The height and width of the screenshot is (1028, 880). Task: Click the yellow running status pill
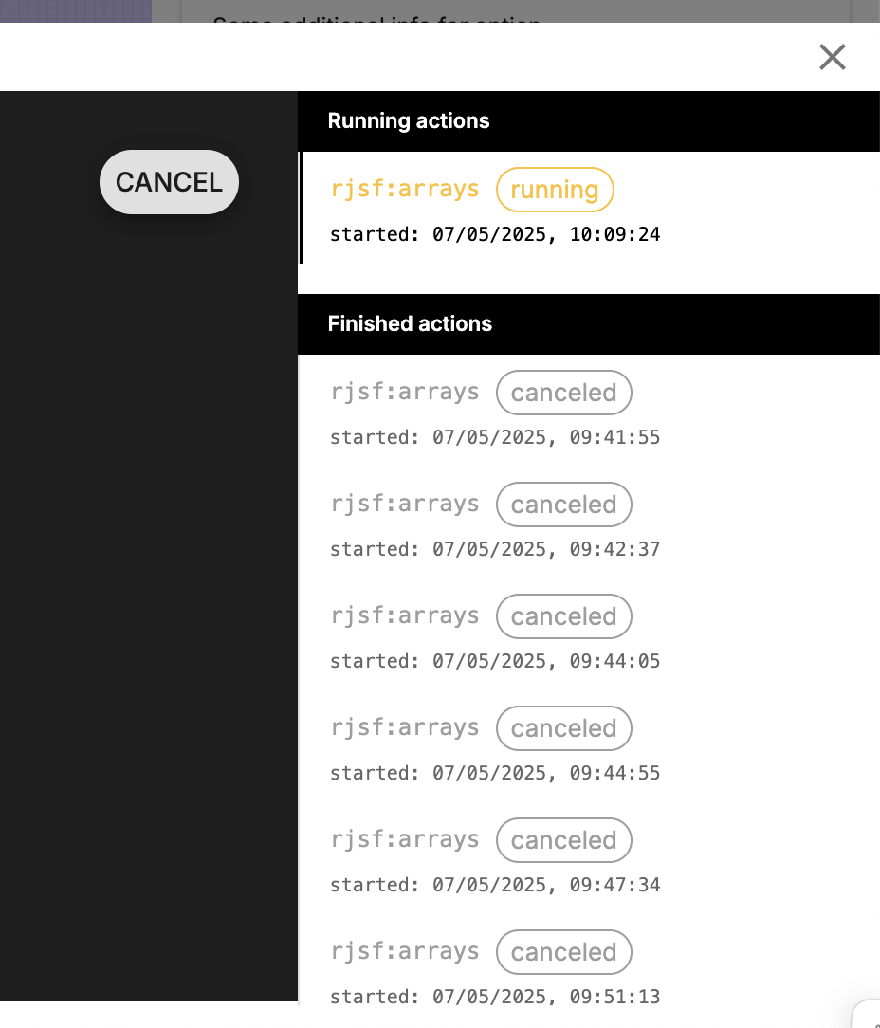point(555,190)
